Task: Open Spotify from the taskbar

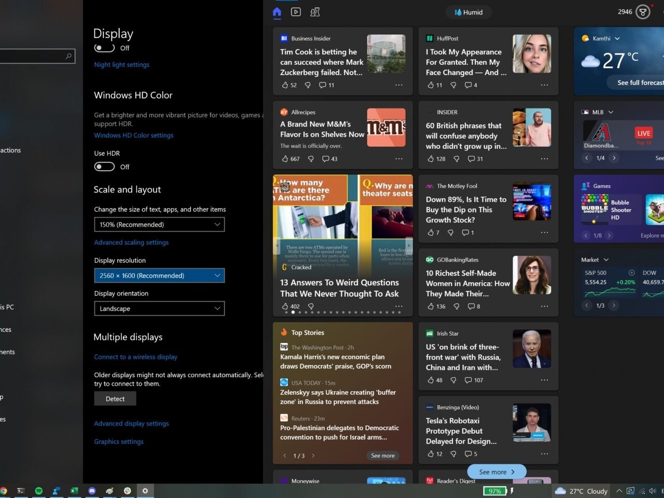Action: 39,490
